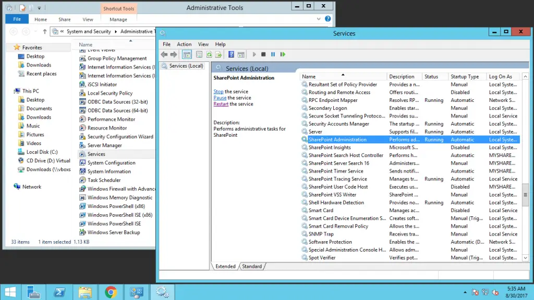Click the Stop Service square icon

[x=263, y=54]
